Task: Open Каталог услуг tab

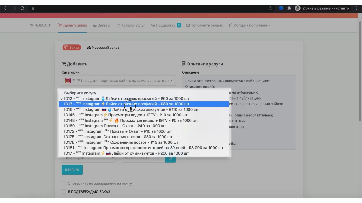Action: point(131,25)
